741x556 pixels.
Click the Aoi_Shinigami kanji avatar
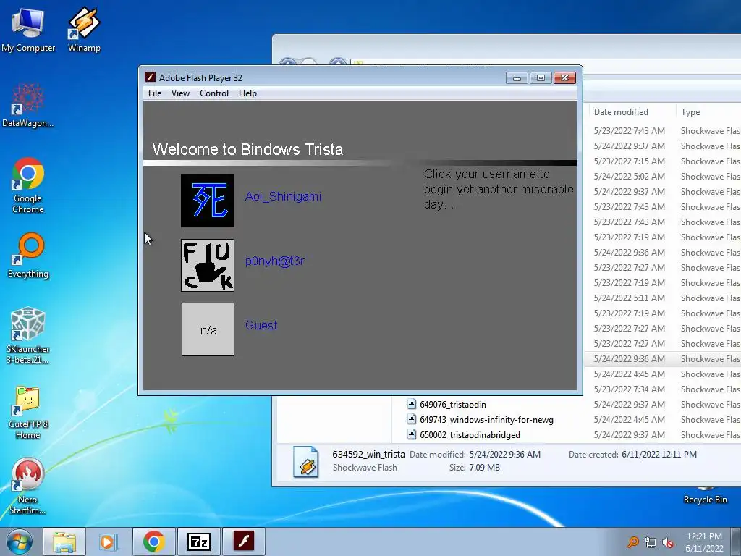click(x=208, y=201)
